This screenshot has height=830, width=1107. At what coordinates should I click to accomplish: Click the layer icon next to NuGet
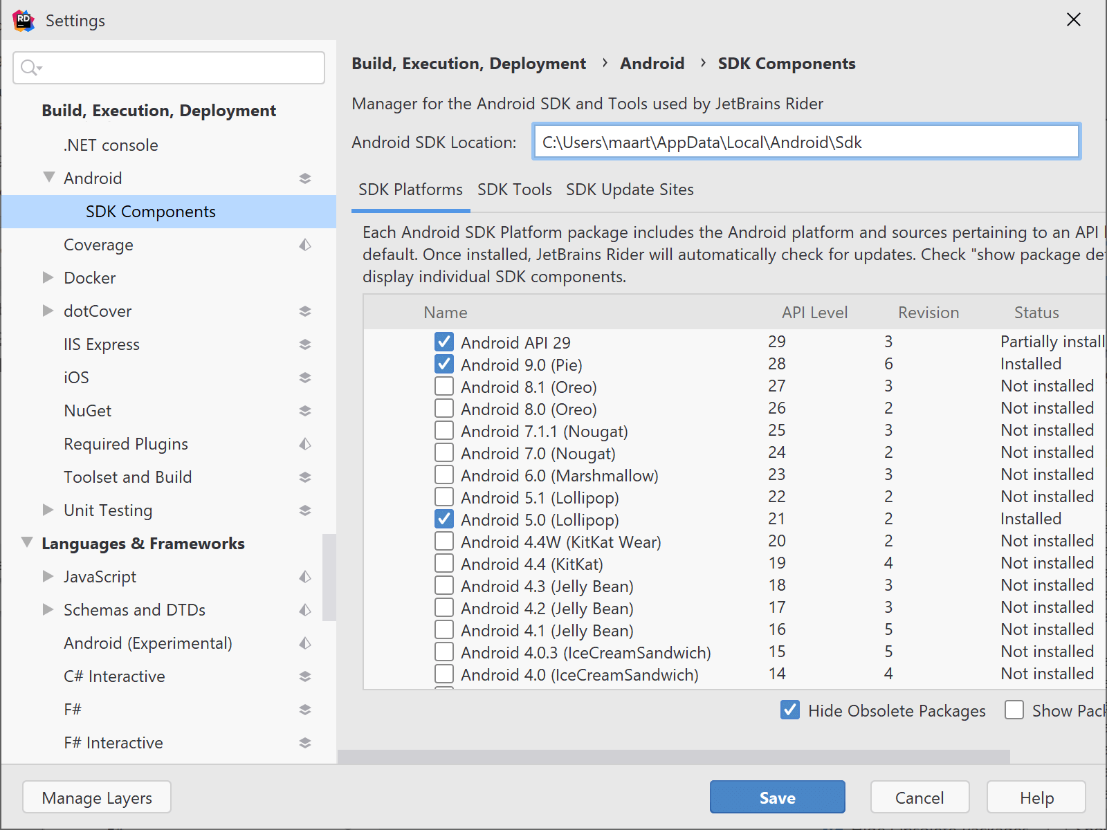coord(305,411)
